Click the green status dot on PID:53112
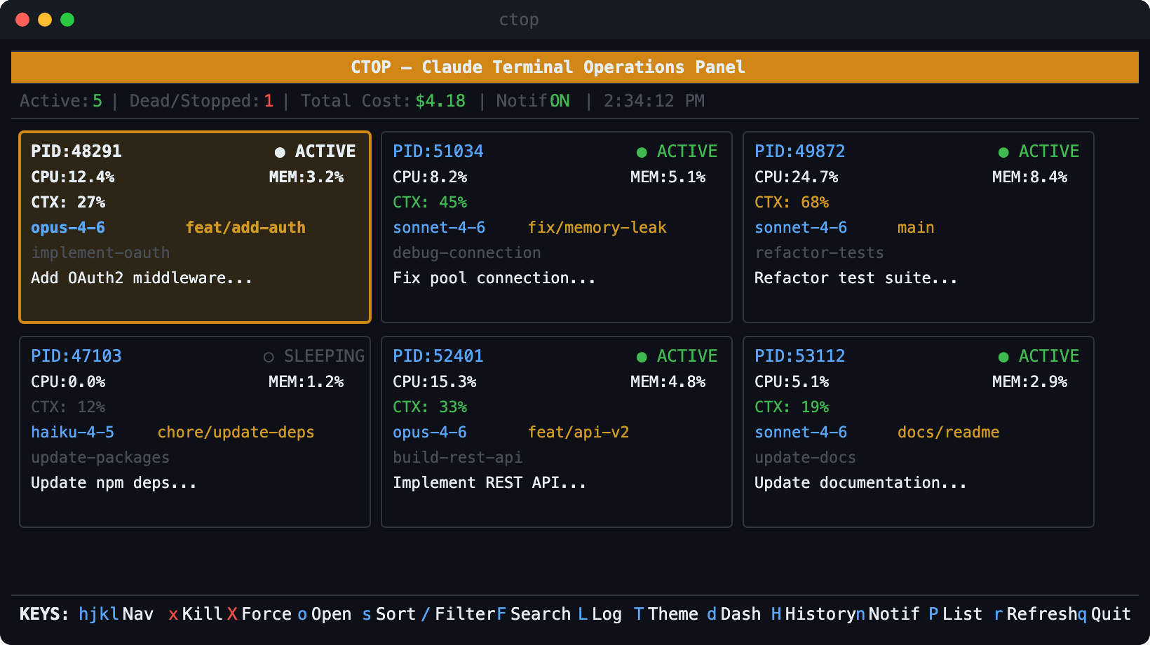This screenshot has height=645, width=1150. pos(1003,357)
